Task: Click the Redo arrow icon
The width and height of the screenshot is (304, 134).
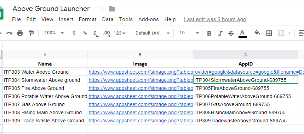Action: [9, 33]
